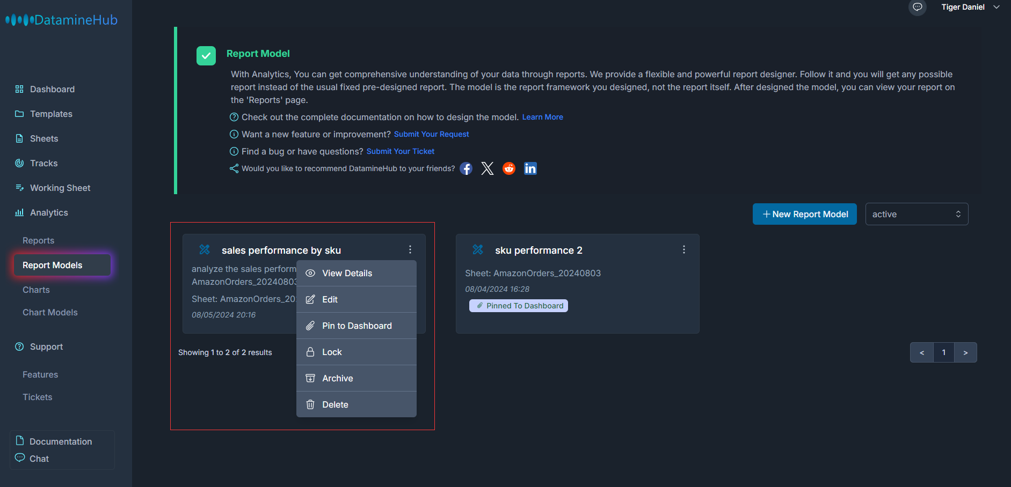Click the green Report Model checkmark icon

coord(206,55)
